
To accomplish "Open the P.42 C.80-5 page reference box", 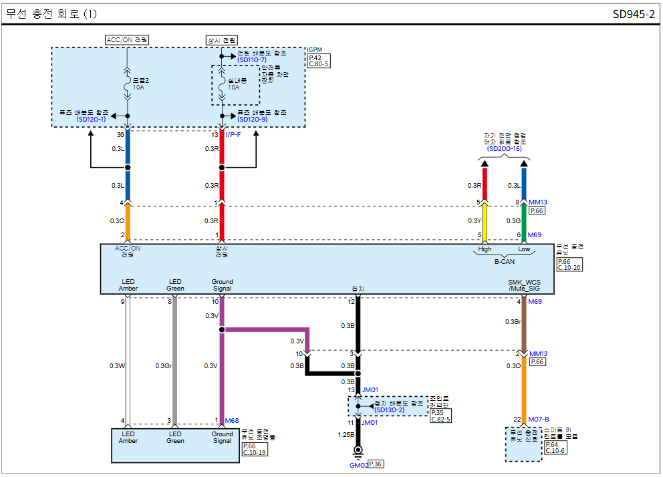I will tap(319, 61).
